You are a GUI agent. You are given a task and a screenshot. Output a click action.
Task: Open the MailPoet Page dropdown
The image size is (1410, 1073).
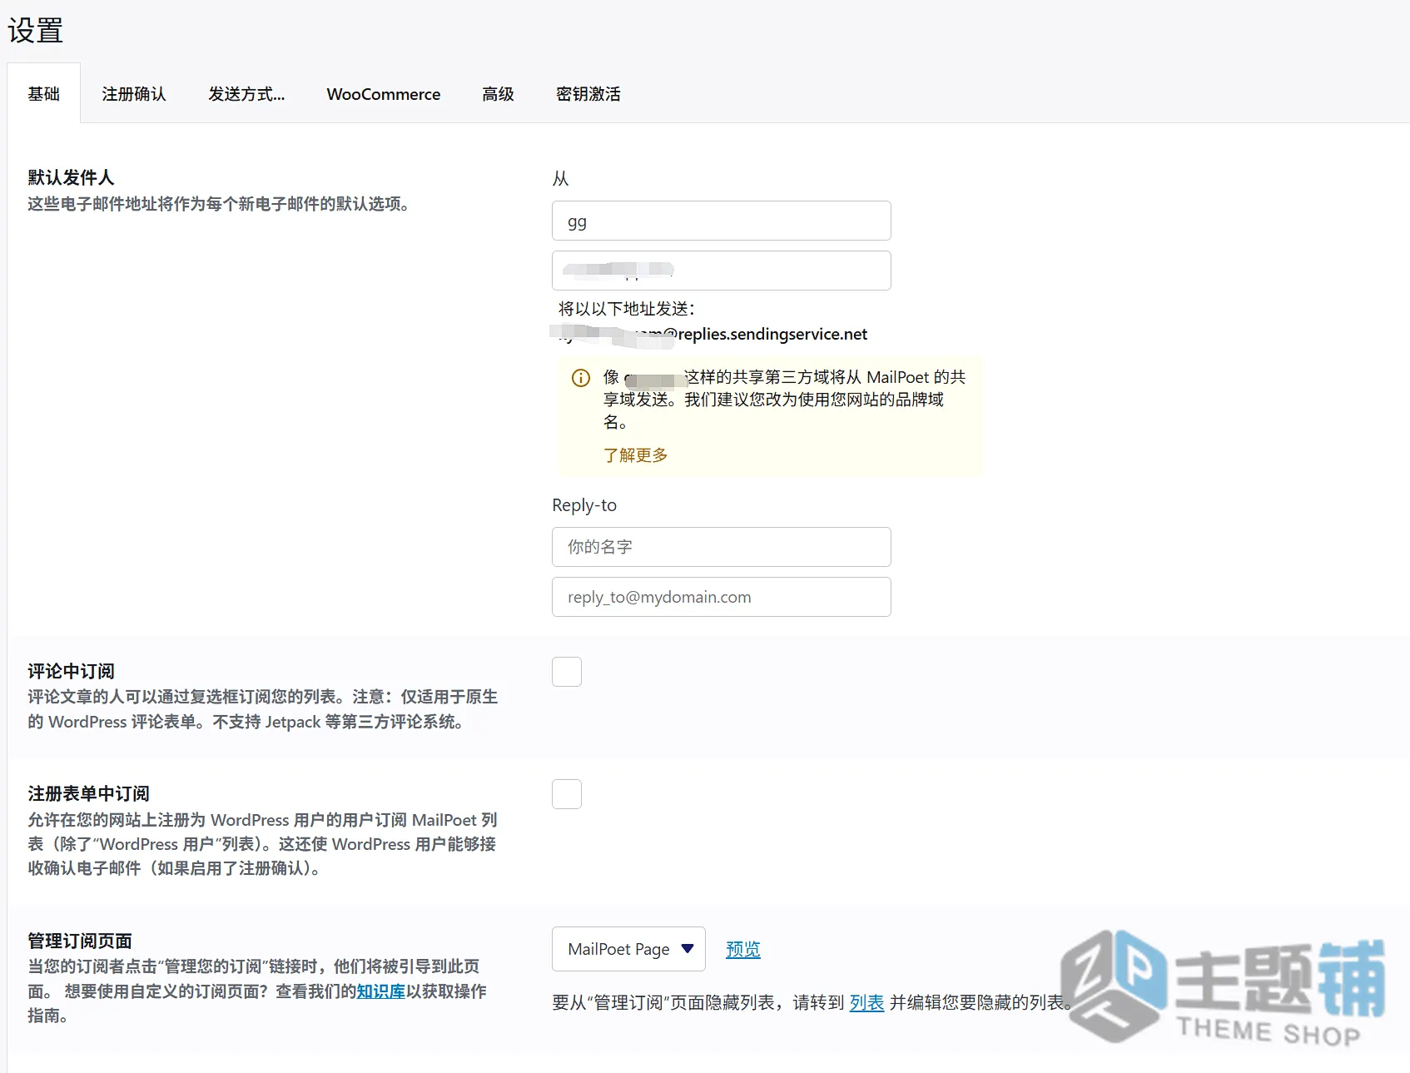628,949
